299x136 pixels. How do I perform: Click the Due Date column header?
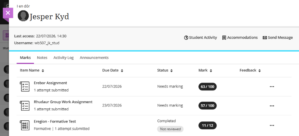[x=110, y=70]
